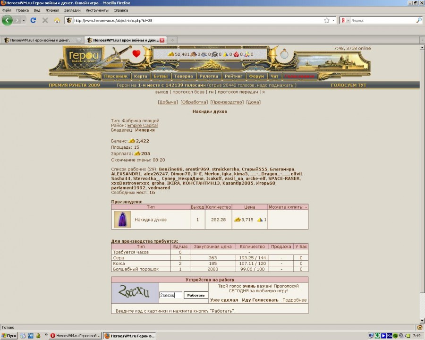Open the Карта game section
Screen dimensions: 425x340
pyautogui.click(x=140, y=76)
